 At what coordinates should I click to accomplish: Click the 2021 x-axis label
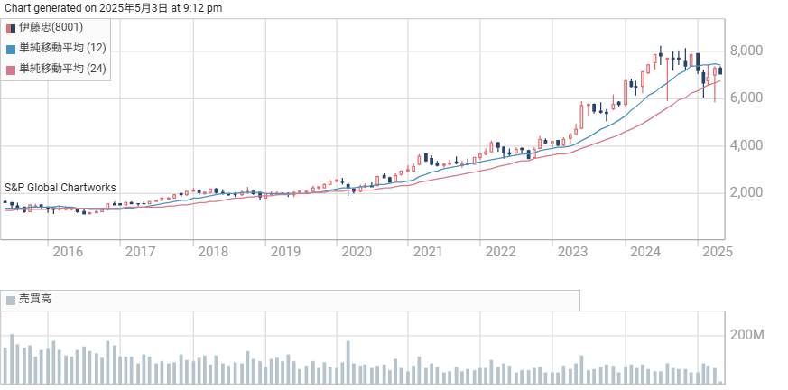pyautogui.click(x=428, y=251)
